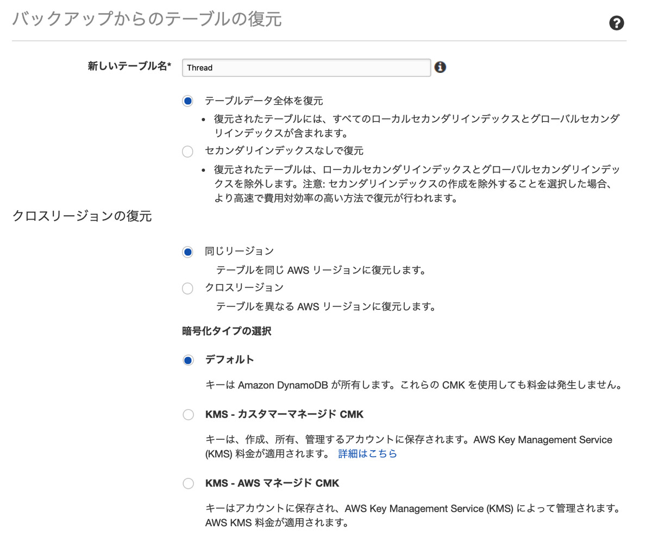Set restore destination to a different region
Image resolution: width=652 pixels, height=554 pixels.
pyautogui.click(x=187, y=288)
